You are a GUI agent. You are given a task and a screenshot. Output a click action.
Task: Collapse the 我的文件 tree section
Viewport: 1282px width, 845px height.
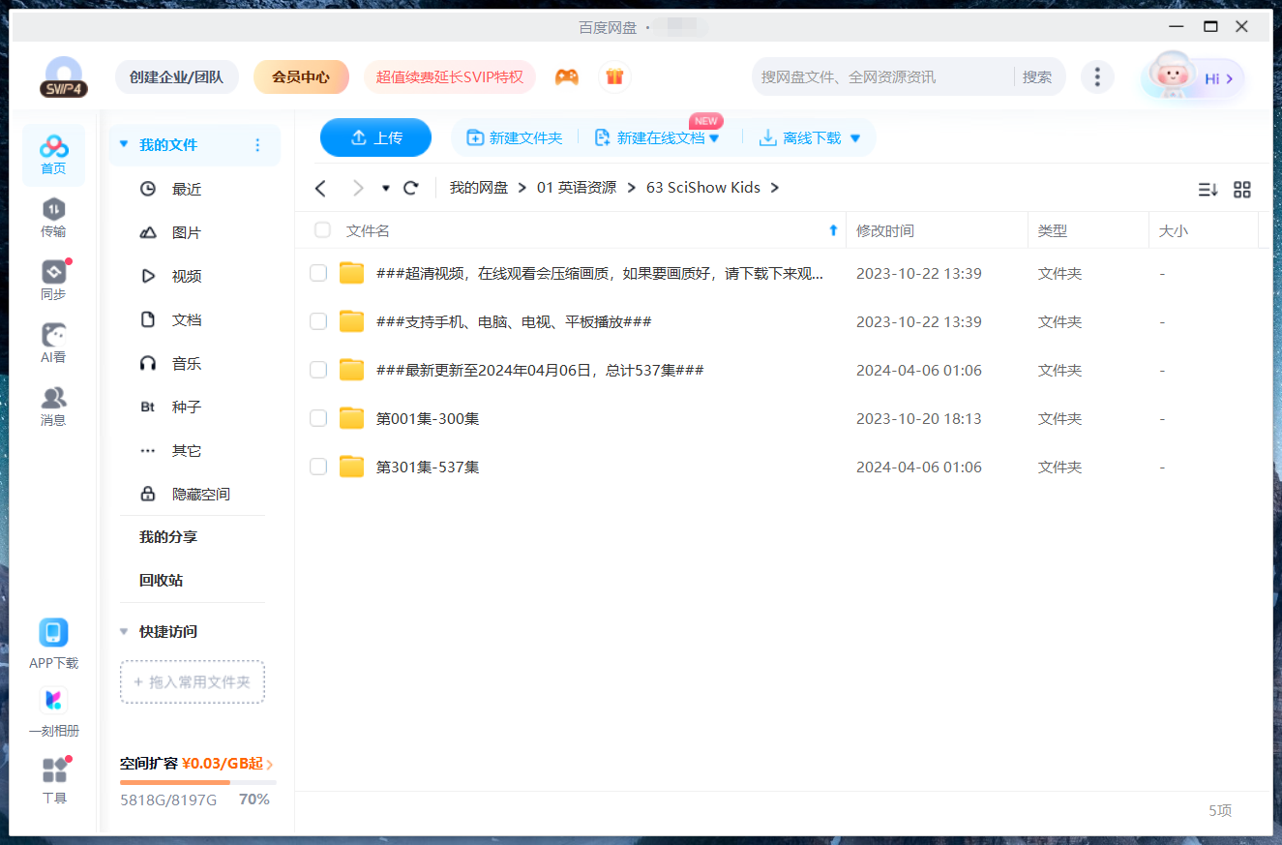tap(124, 145)
